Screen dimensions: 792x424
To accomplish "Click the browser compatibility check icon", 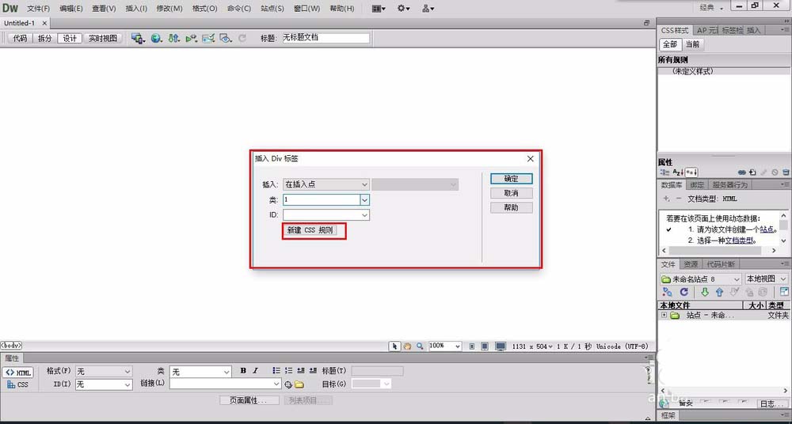I will [208, 38].
